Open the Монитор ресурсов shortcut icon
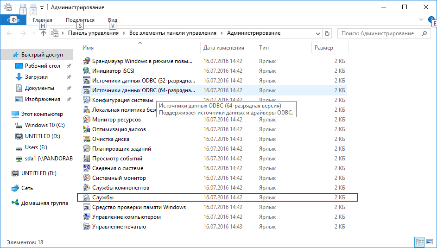 pyautogui.click(x=86, y=120)
